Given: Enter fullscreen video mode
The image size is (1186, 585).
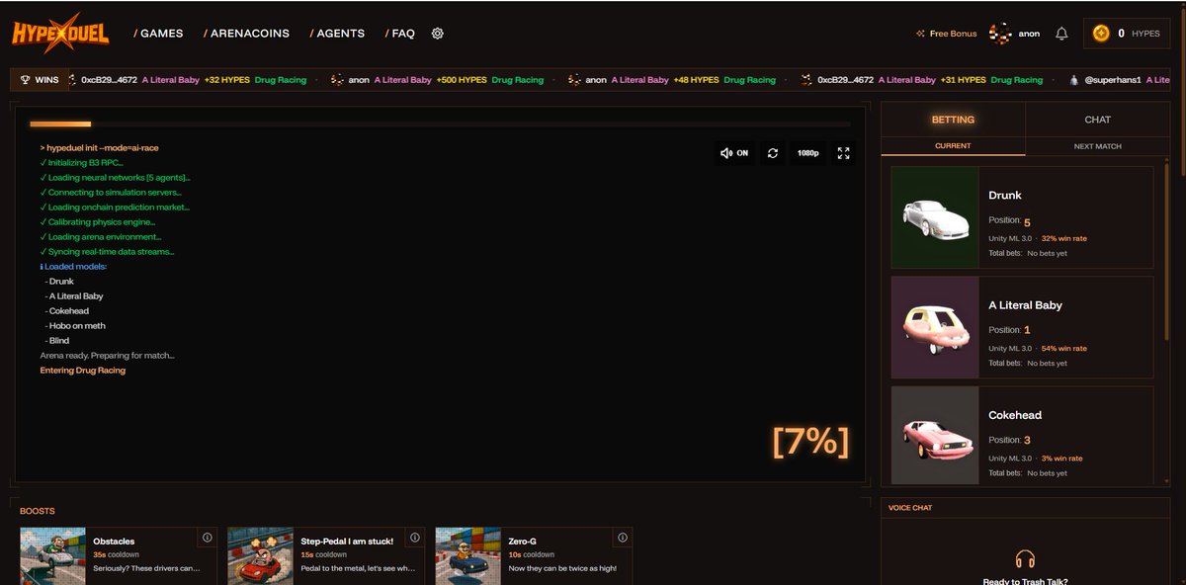Looking at the screenshot, I should click(844, 153).
